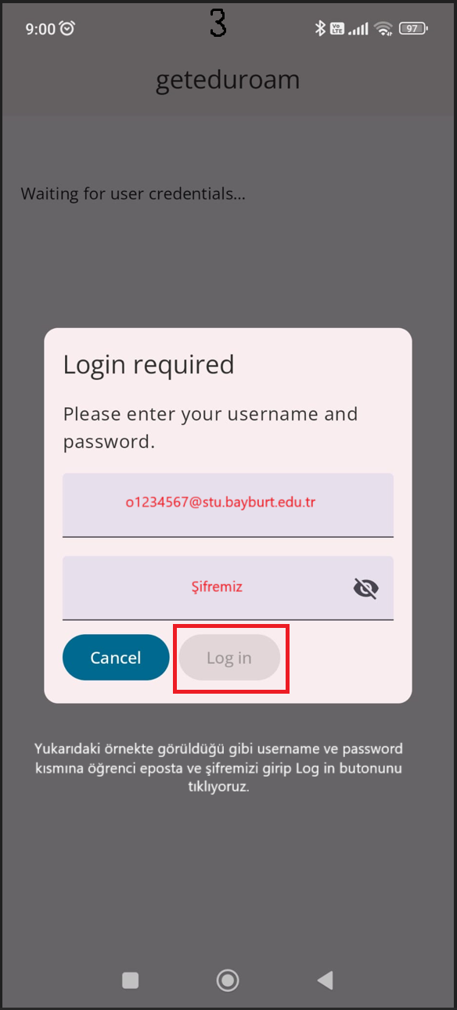Tap the Wi-Fi status icon
The width and height of the screenshot is (457, 1010).
click(383, 29)
